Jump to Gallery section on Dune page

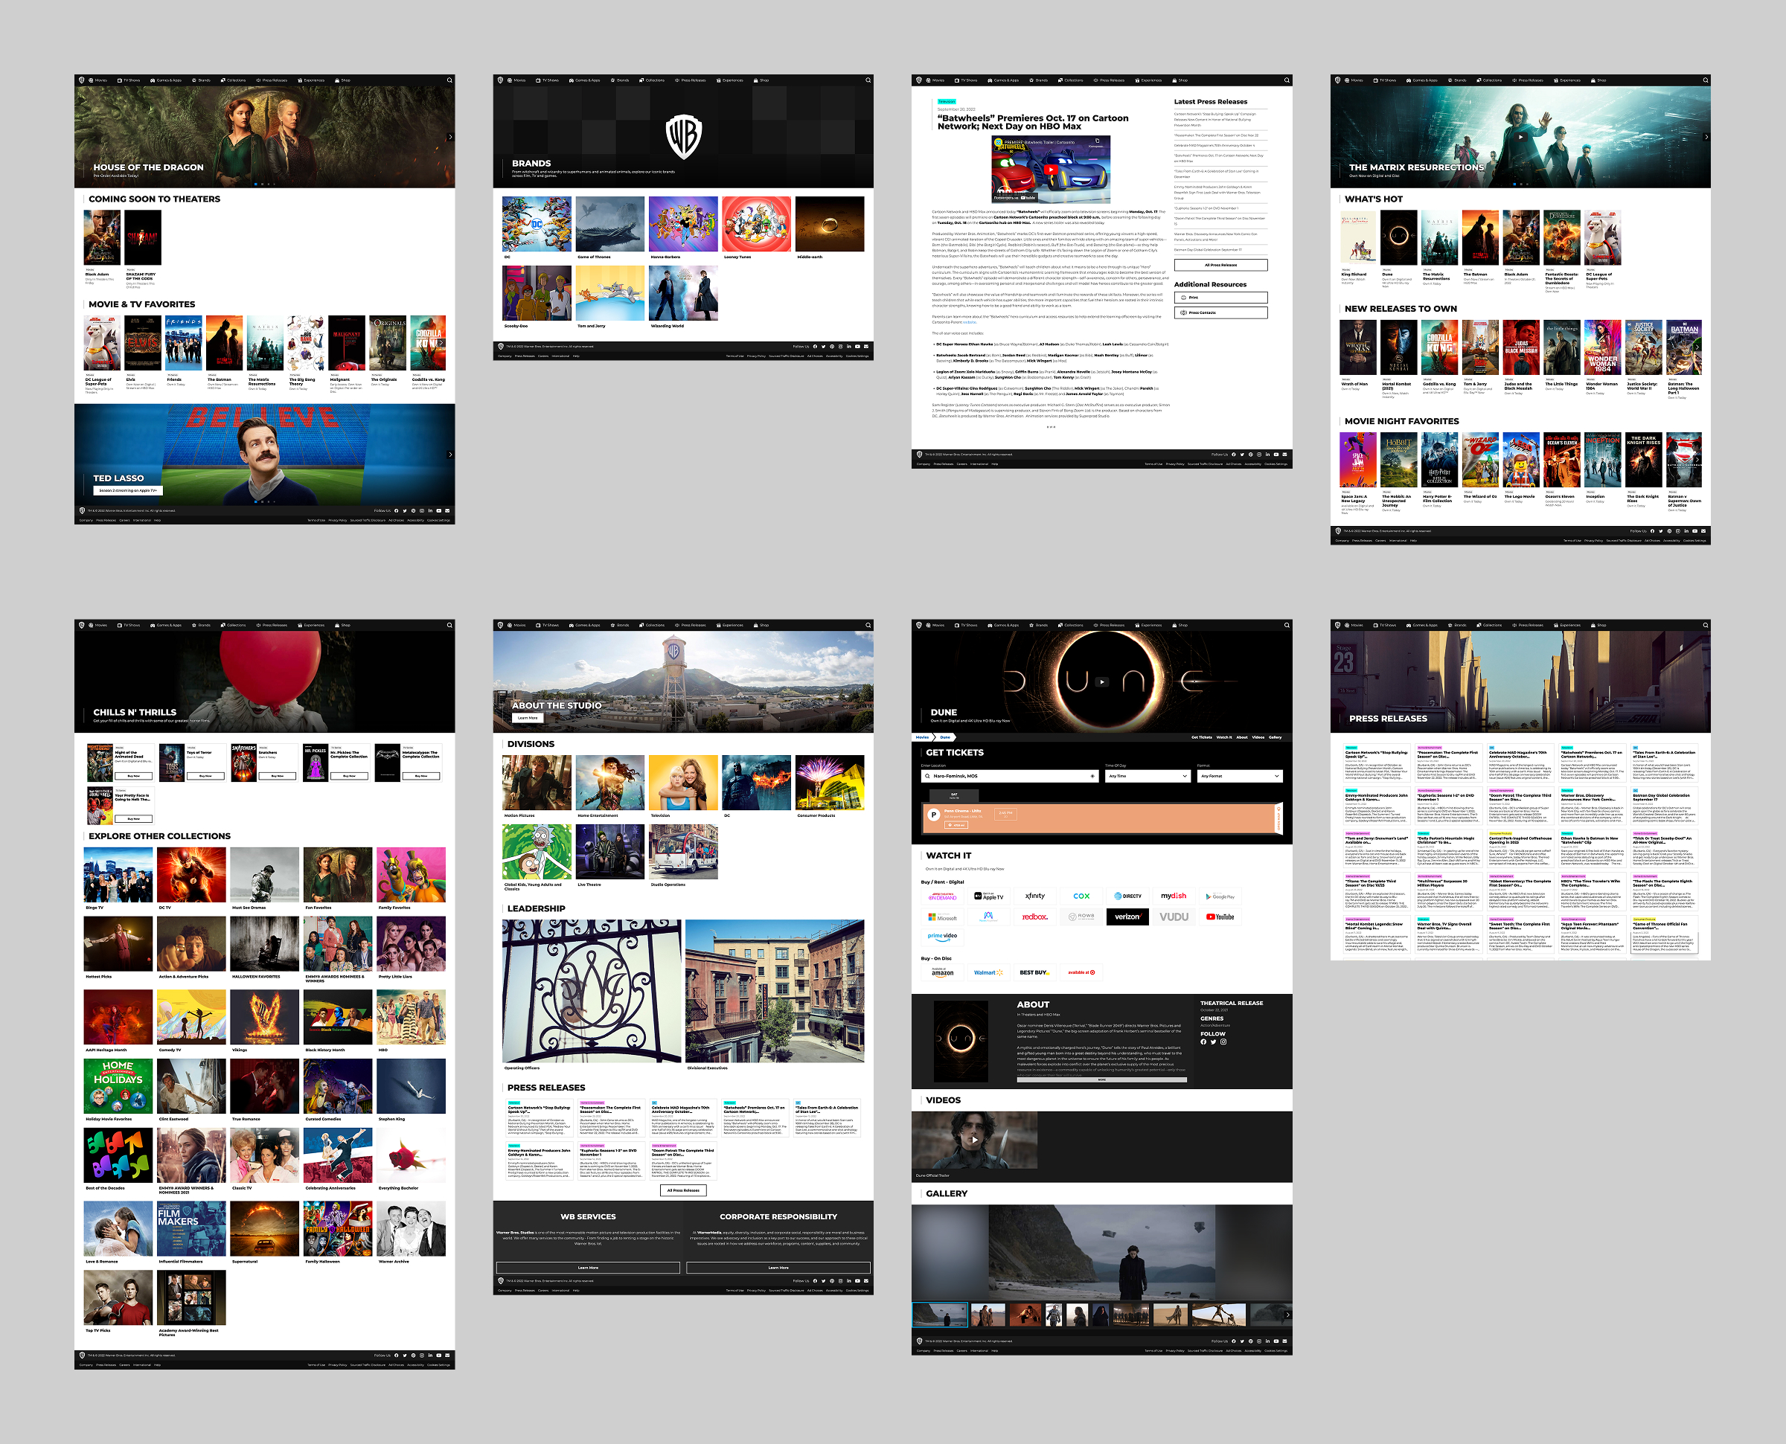pos(1276,737)
